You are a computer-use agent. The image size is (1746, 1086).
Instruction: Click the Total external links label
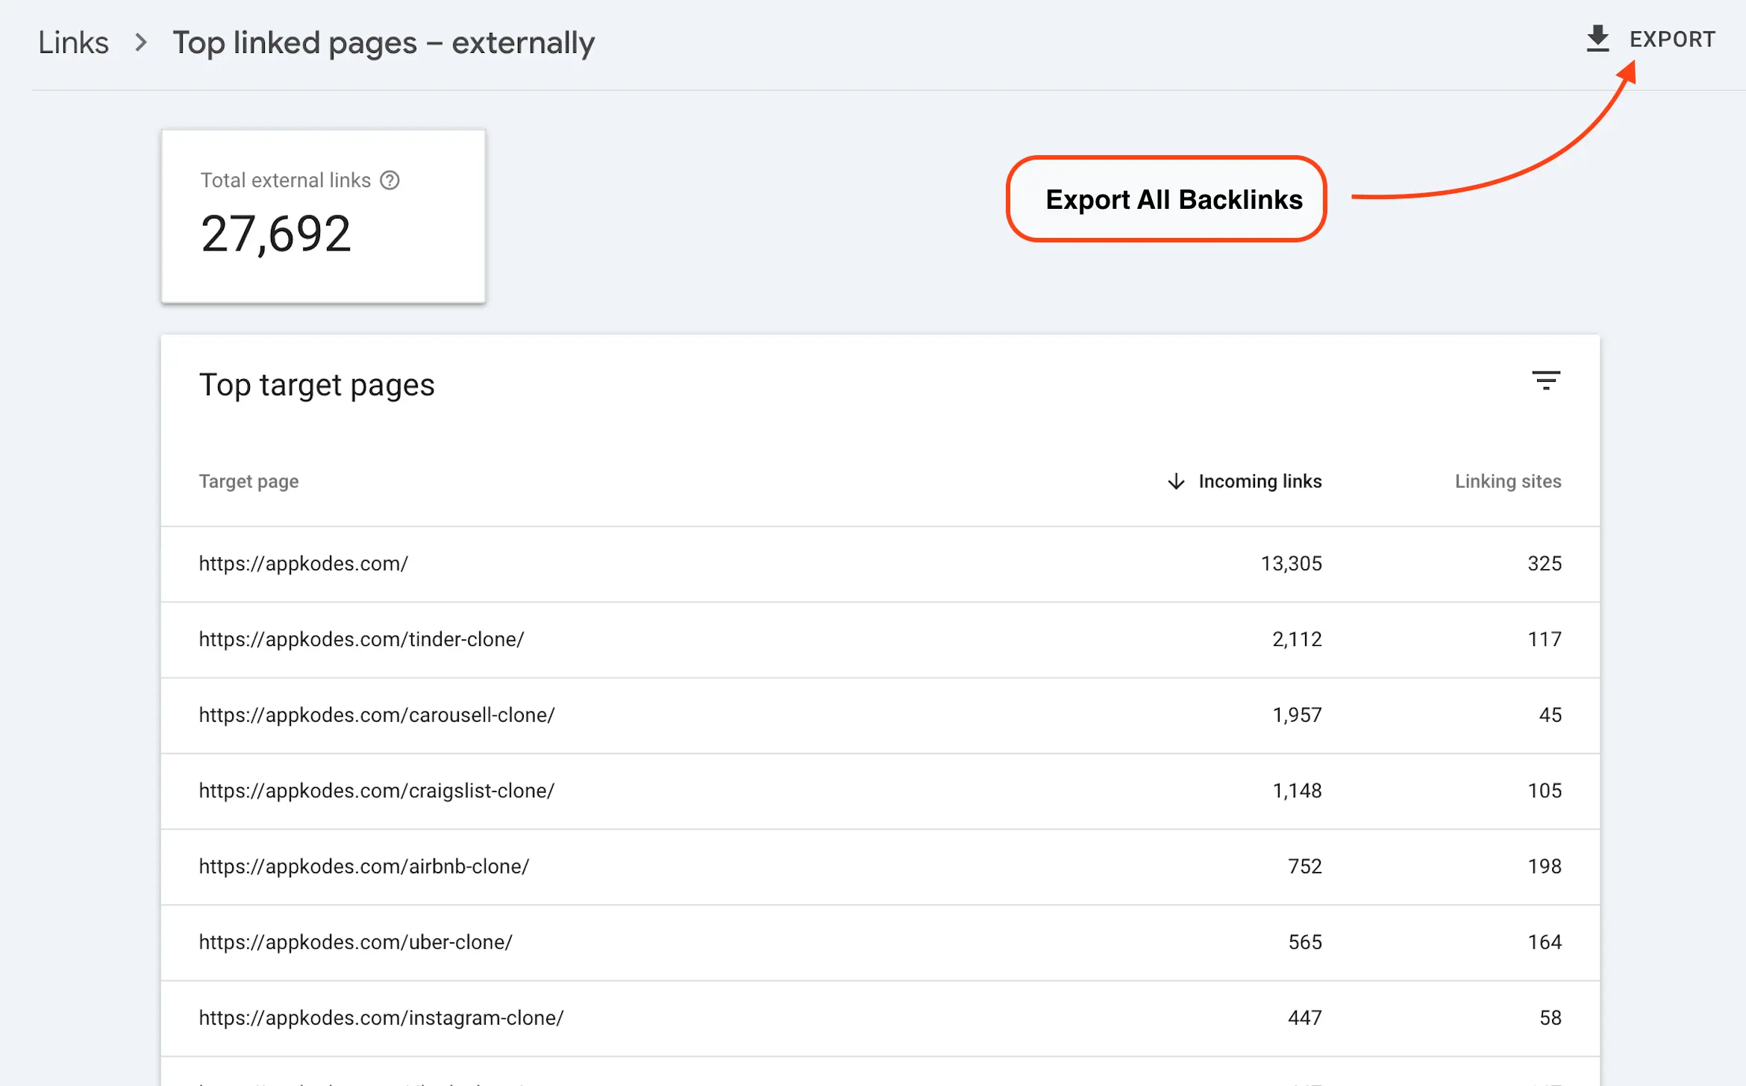(x=286, y=181)
